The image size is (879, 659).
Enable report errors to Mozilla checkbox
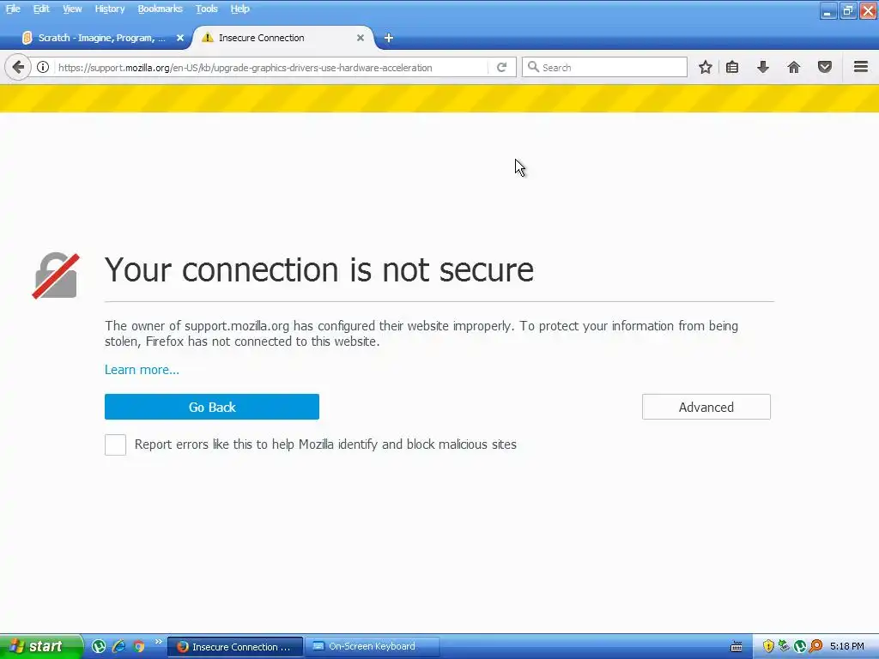coord(116,445)
